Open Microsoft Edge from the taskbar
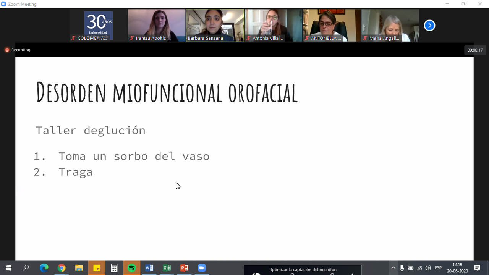 [44, 268]
